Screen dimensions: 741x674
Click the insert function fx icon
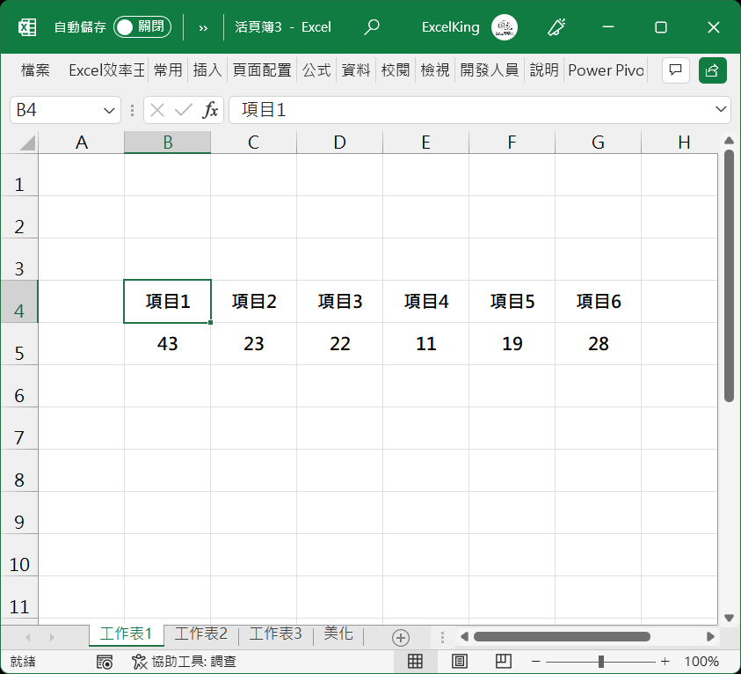[x=210, y=110]
